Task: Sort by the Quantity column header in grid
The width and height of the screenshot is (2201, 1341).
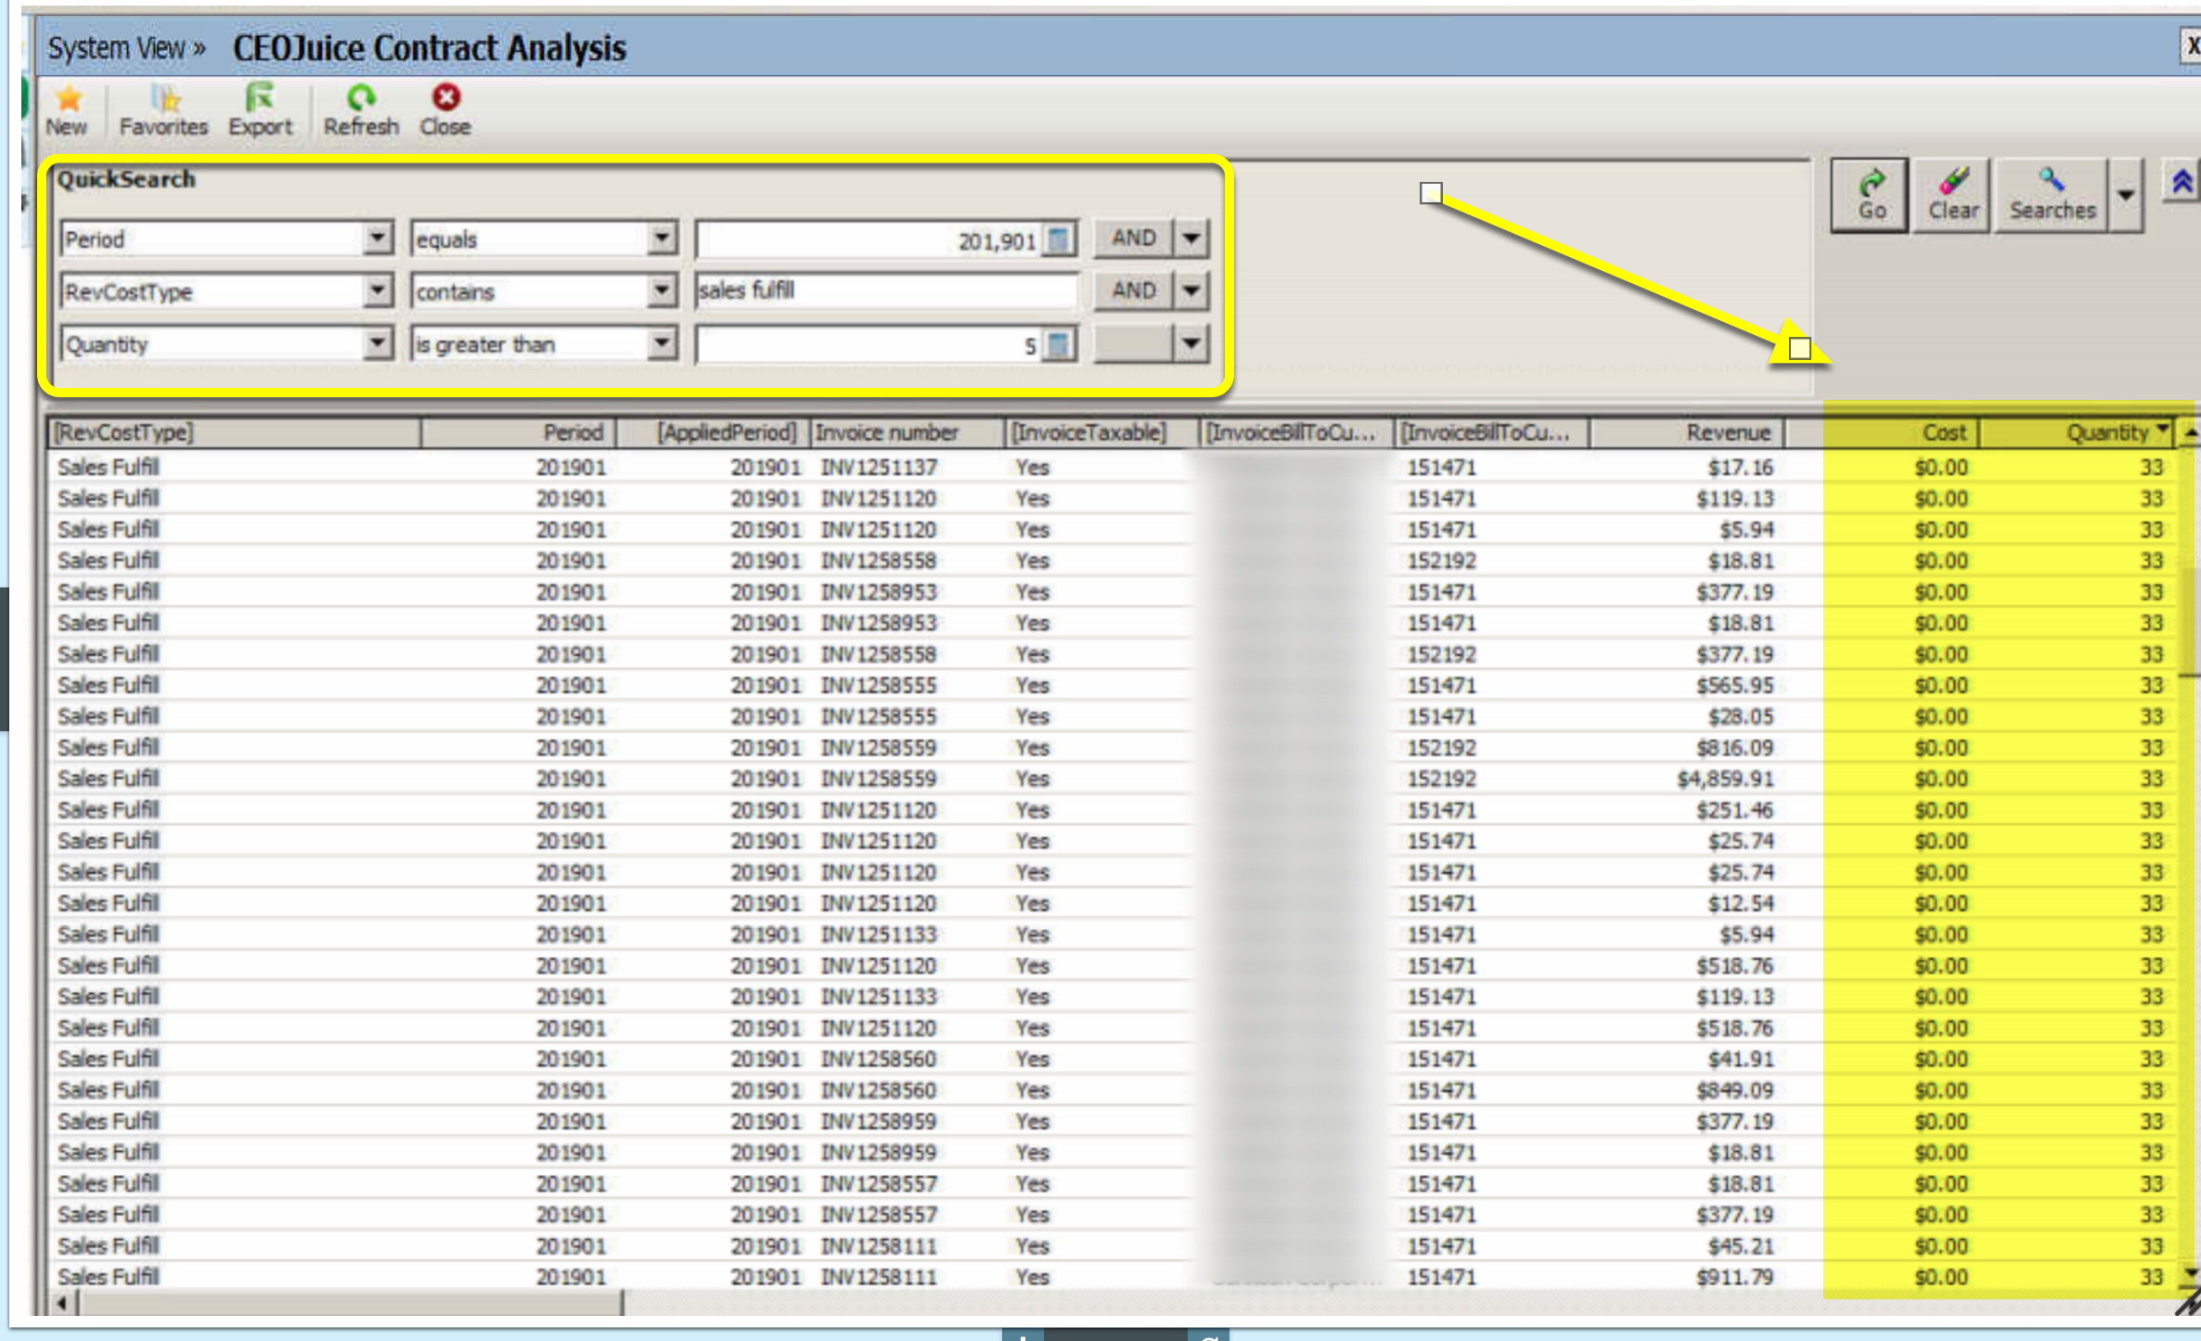Action: click(x=2077, y=433)
